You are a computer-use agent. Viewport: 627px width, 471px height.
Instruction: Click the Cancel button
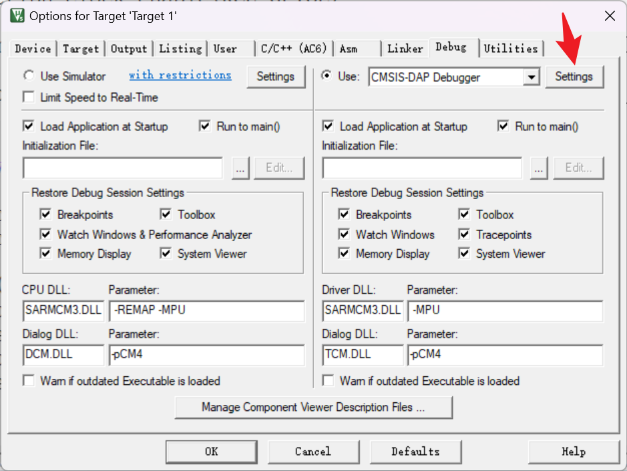(x=314, y=452)
